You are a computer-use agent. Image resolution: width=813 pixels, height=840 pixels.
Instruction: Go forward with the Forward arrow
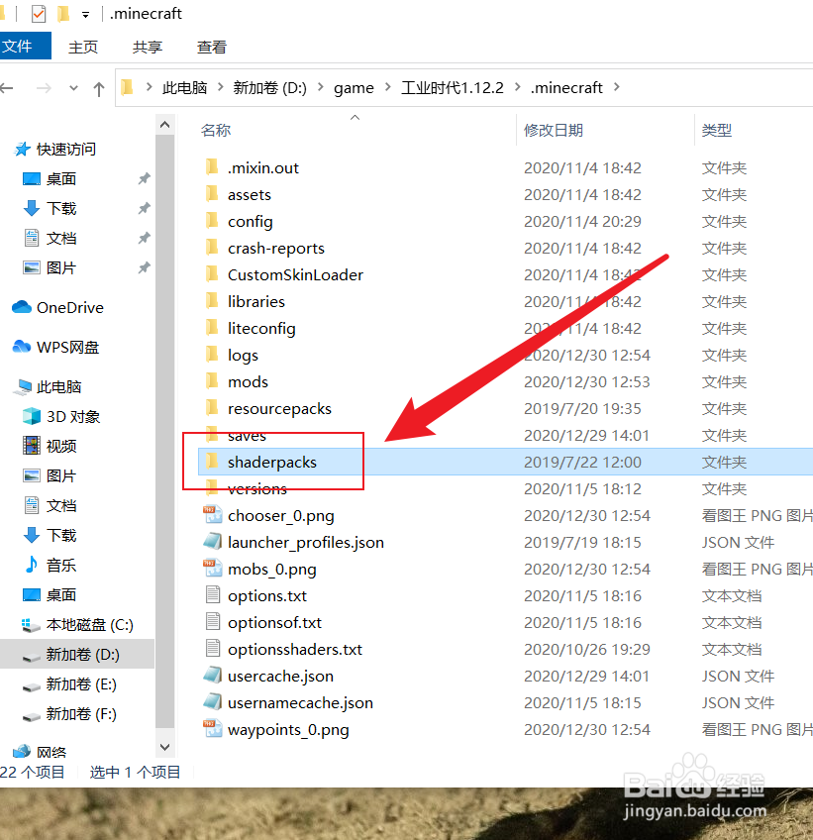[44, 88]
